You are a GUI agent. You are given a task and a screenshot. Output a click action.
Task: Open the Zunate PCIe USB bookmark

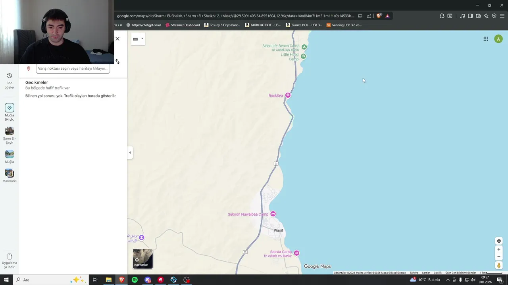(x=304, y=25)
